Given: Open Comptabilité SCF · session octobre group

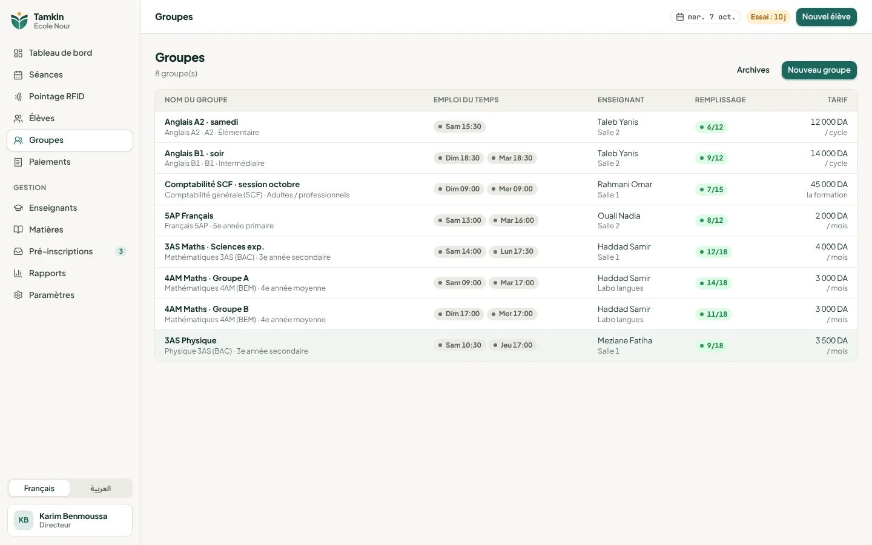Looking at the screenshot, I should (x=232, y=185).
